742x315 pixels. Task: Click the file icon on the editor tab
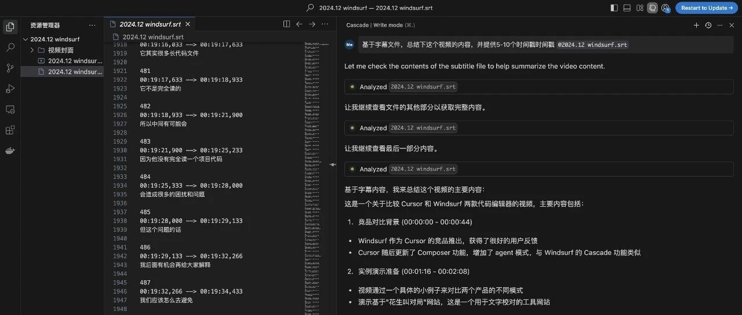(x=112, y=24)
